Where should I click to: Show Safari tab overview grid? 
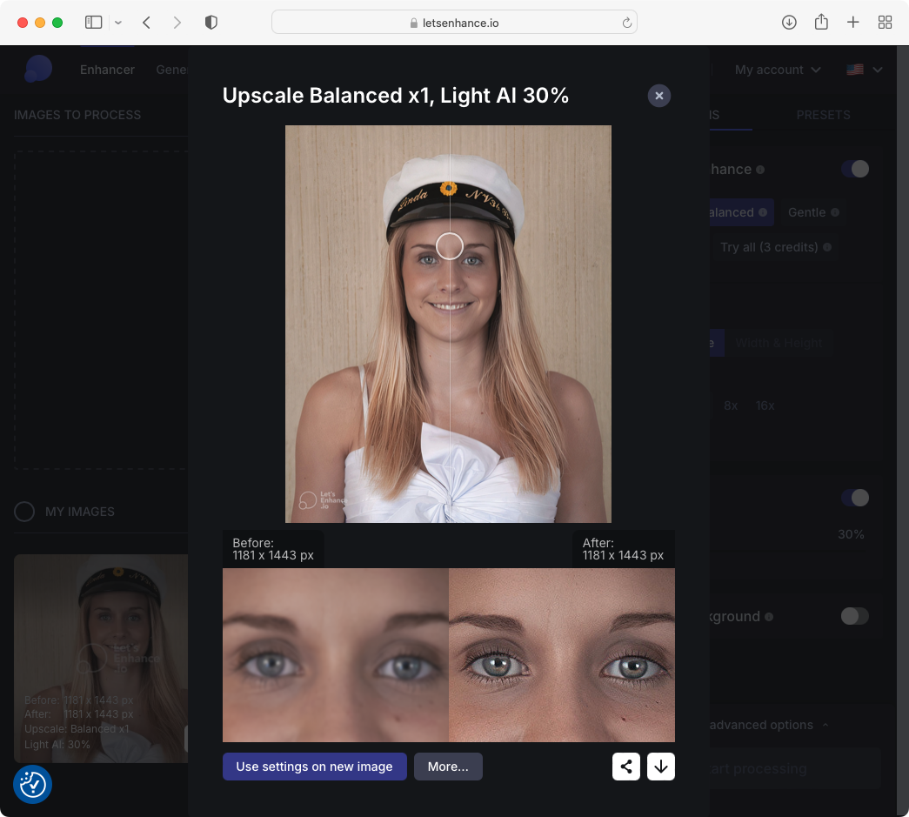[x=885, y=23]
